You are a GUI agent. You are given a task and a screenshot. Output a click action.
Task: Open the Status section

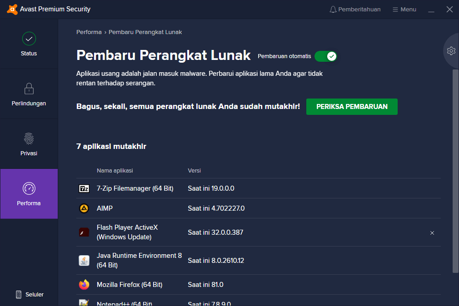coord(29,44)
